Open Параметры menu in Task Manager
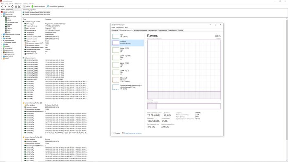This screenshot has height=162, width=288. click(120, 28)
